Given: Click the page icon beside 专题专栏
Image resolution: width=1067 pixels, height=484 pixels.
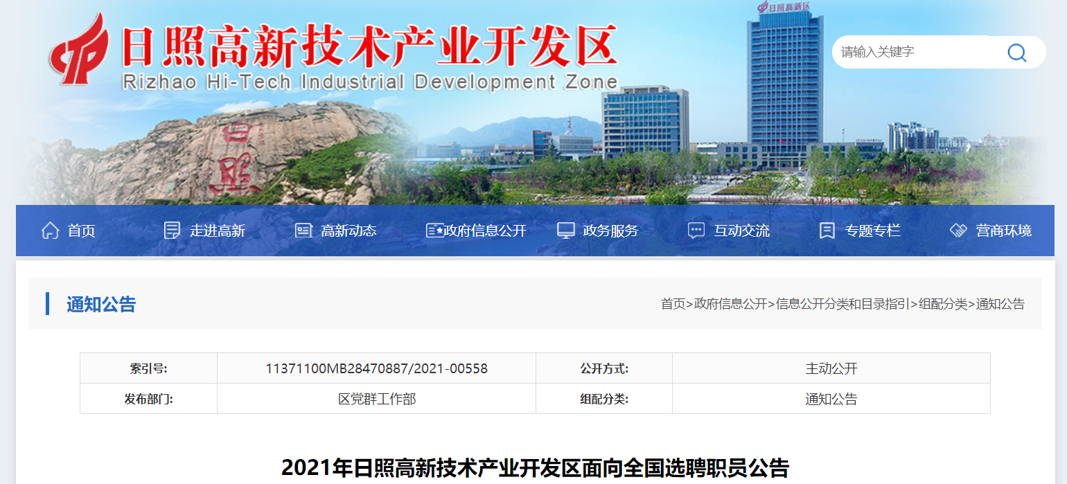Looking at the screenshot, I should [x=827, y=231].
